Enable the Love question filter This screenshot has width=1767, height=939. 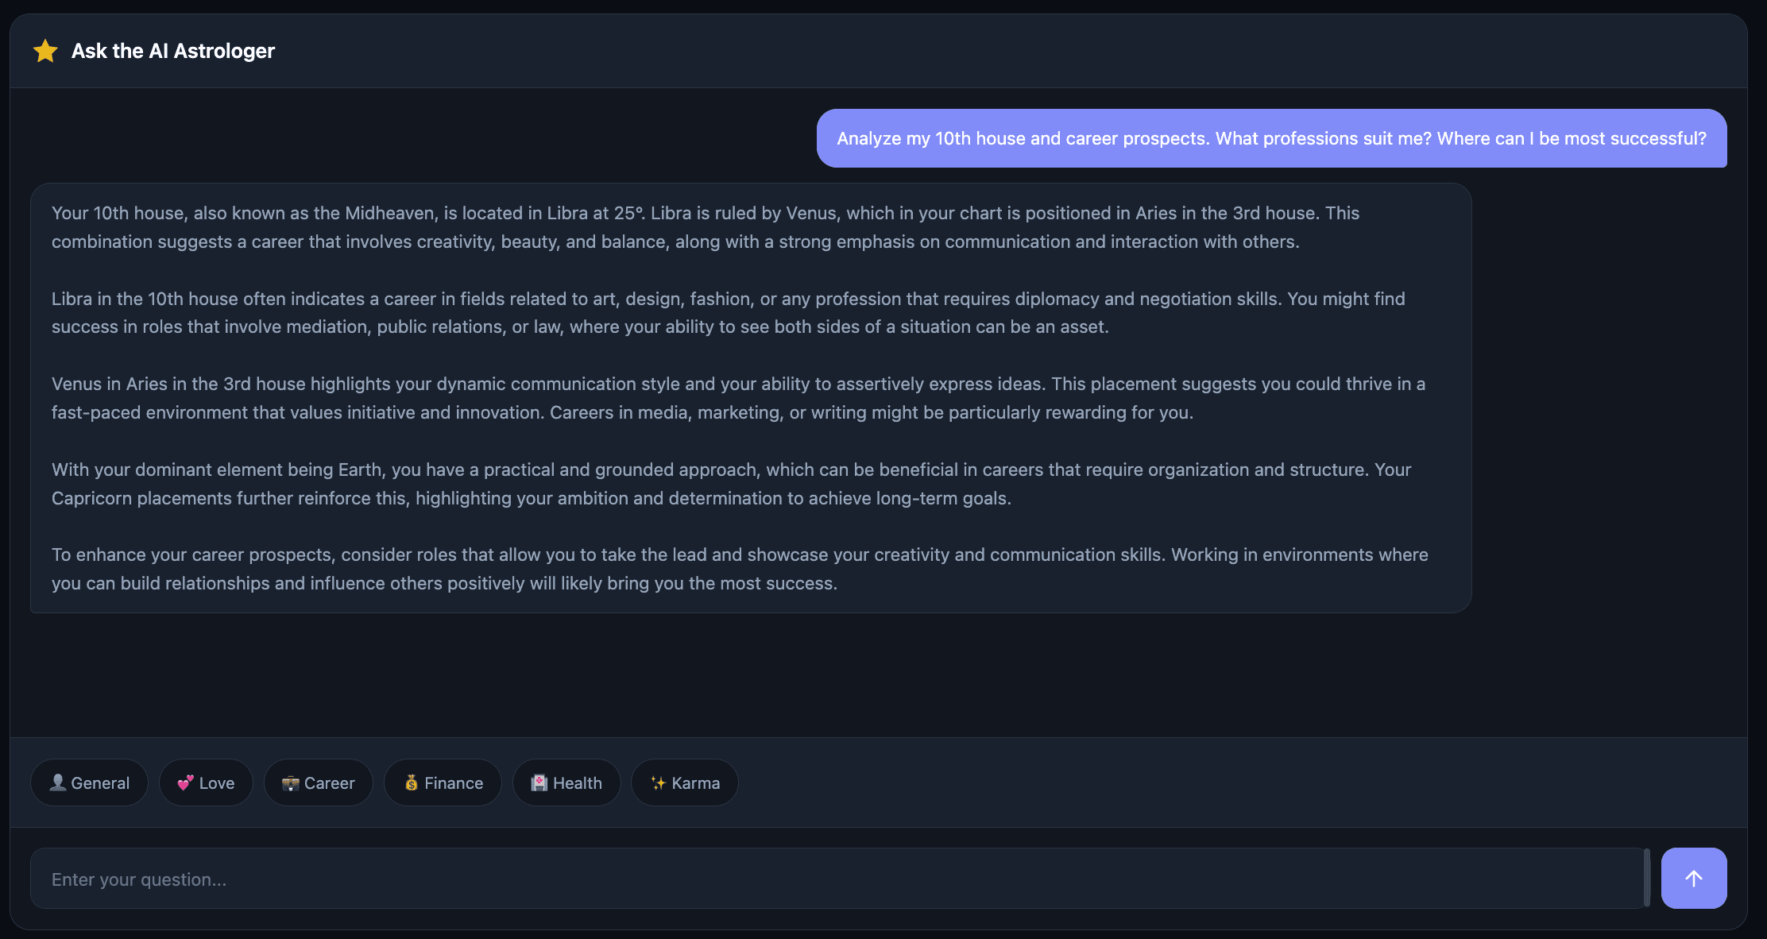point(206,782)
